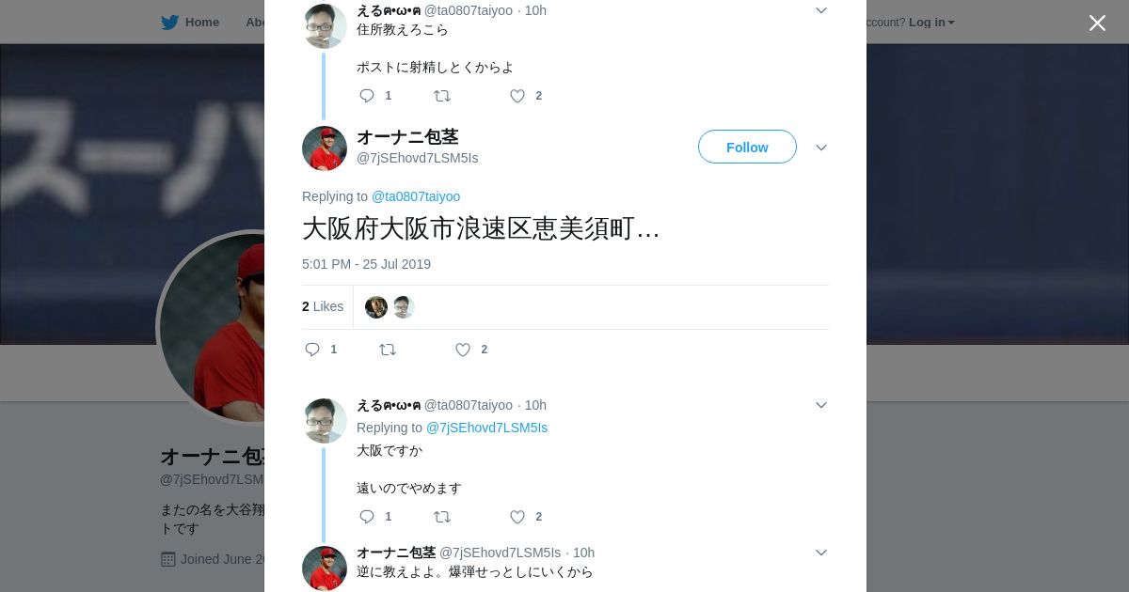The image size is (1129, 592).
Task: Like the main tweet posted 25 Jul 2019
Action: click(x=463, y=350)
